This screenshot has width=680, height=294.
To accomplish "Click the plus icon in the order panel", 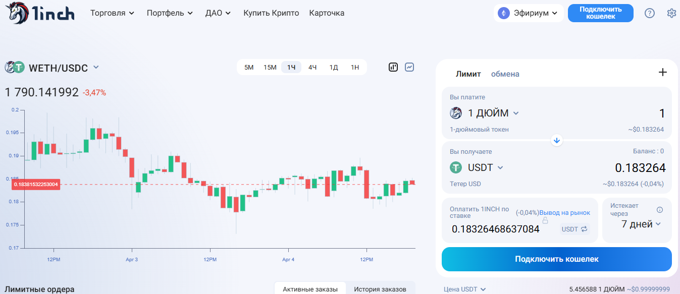I will click(x=663, y=72).
